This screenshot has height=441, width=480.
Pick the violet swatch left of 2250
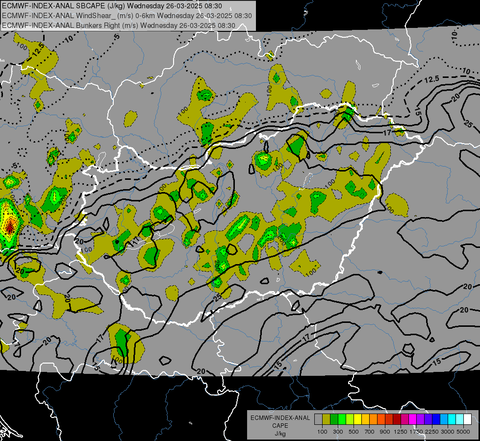428,419
